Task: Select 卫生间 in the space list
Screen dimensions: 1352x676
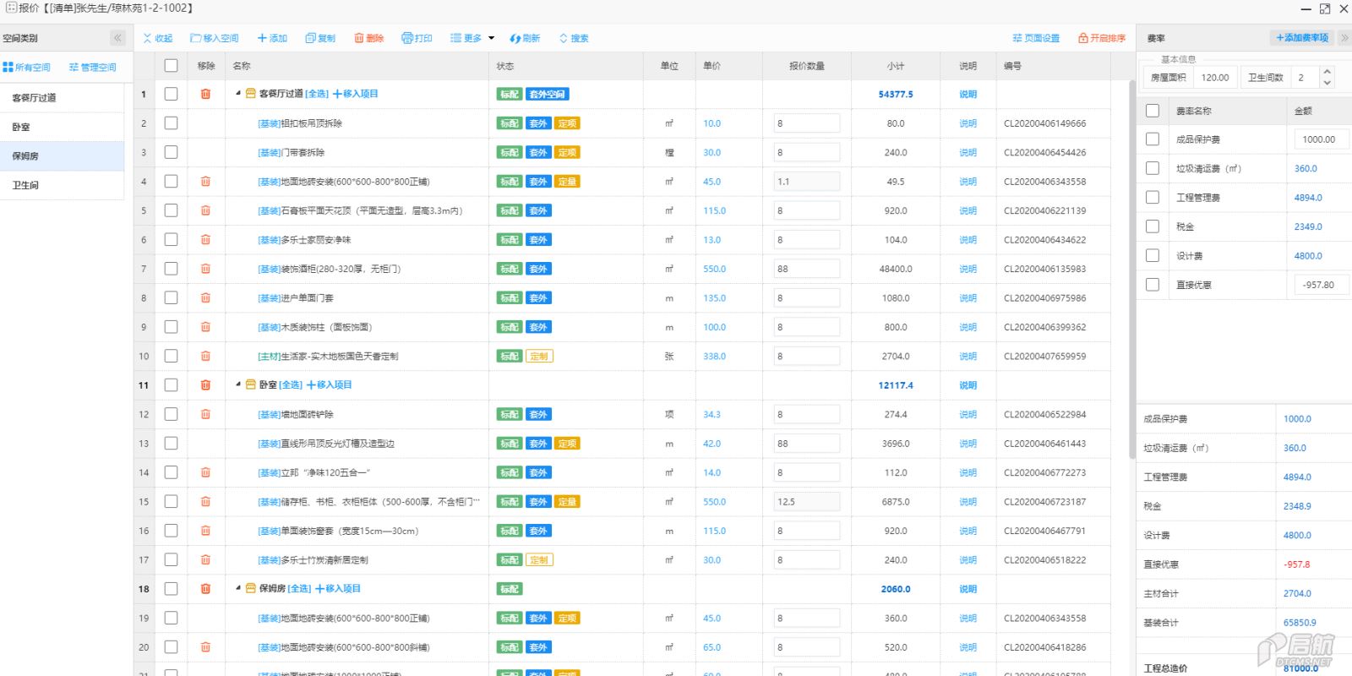Action: (x=62, y=185)
